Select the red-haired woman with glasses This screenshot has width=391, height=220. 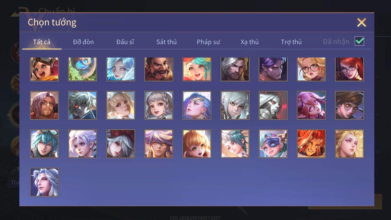pos(349,69)
